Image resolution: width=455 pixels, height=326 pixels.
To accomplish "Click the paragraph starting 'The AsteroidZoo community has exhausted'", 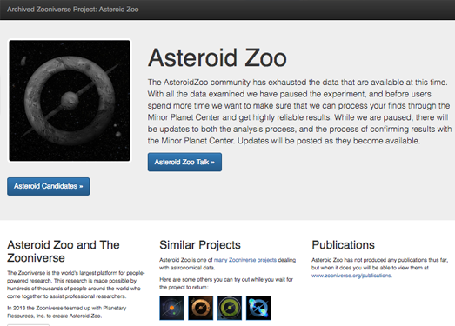I will coord(299,111).
